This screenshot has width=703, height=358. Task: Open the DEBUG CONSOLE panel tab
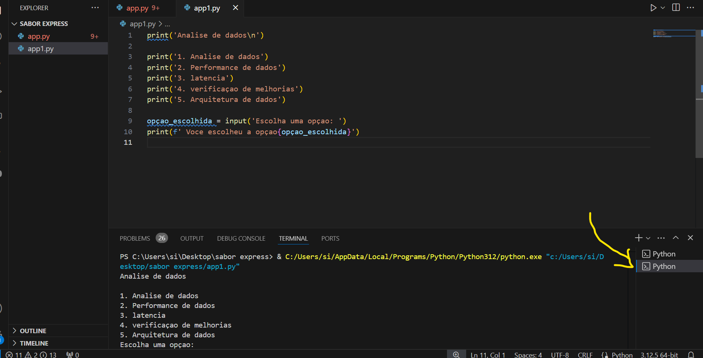[x=241, y=238]
